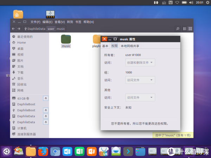Open 回收站 in the sidebar

pyautogui.click(x=30, y=84)
